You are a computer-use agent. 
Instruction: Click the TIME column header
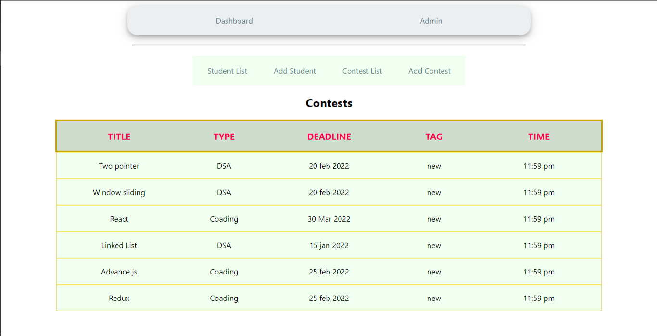pyautogui.click(x=539, y=137)
